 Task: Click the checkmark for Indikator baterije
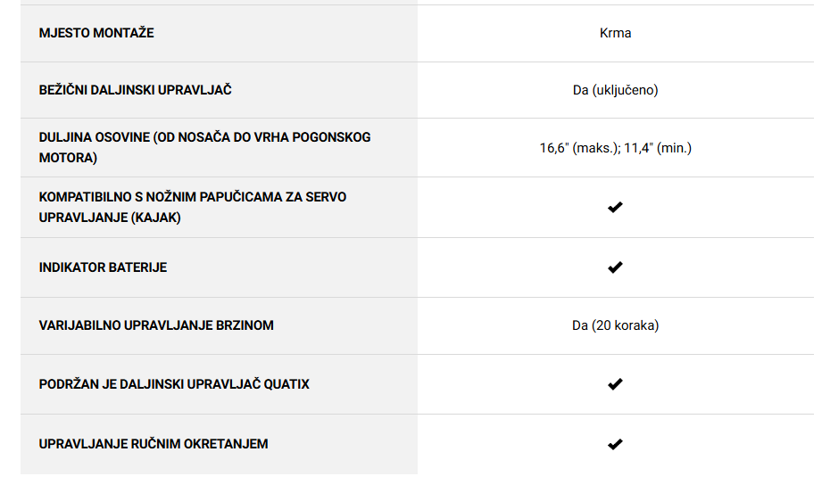tap(615, 267)
